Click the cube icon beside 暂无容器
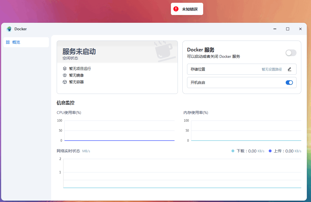311x202 pixels. point(65,82)
